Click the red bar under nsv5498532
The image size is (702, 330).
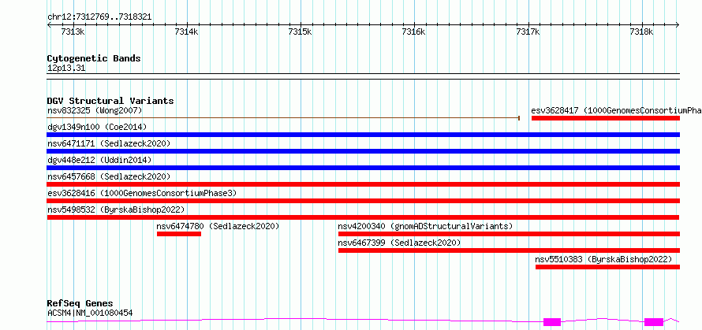(x=364, y=217)
